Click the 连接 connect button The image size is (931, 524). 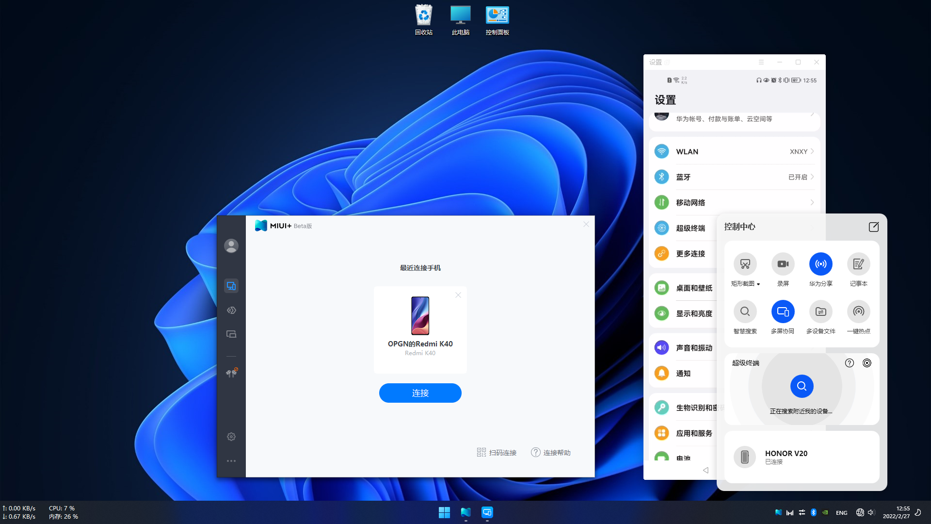[420, 393]
